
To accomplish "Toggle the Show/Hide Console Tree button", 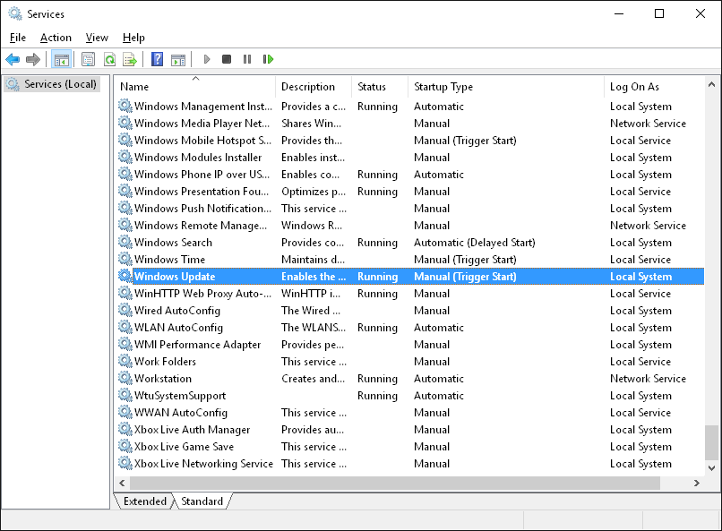I will 61,59.
